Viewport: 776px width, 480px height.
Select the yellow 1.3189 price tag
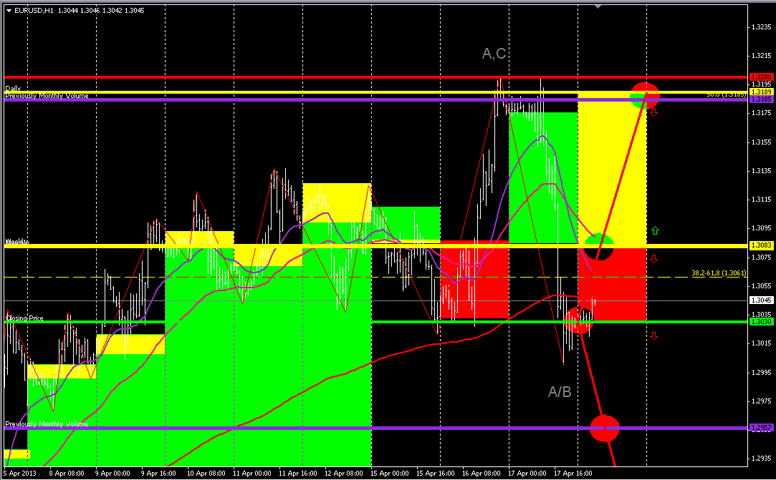[x=760, y=92]
